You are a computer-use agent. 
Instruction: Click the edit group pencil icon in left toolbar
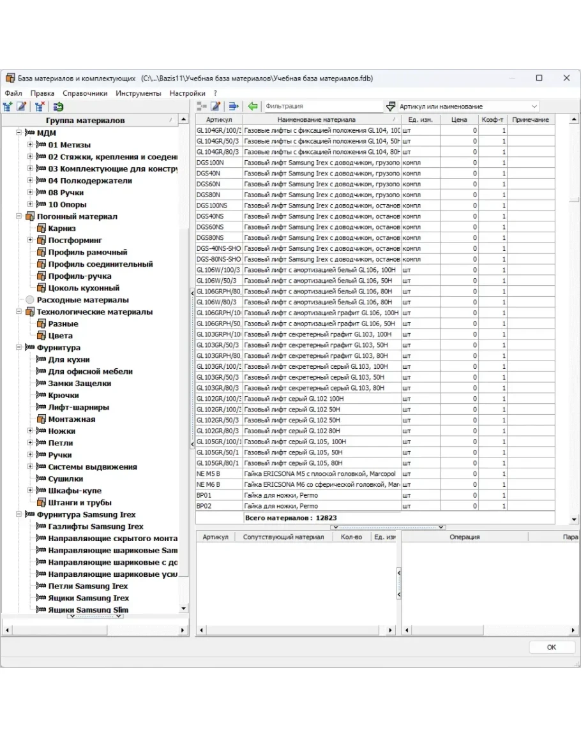click(x=22, y=107)
